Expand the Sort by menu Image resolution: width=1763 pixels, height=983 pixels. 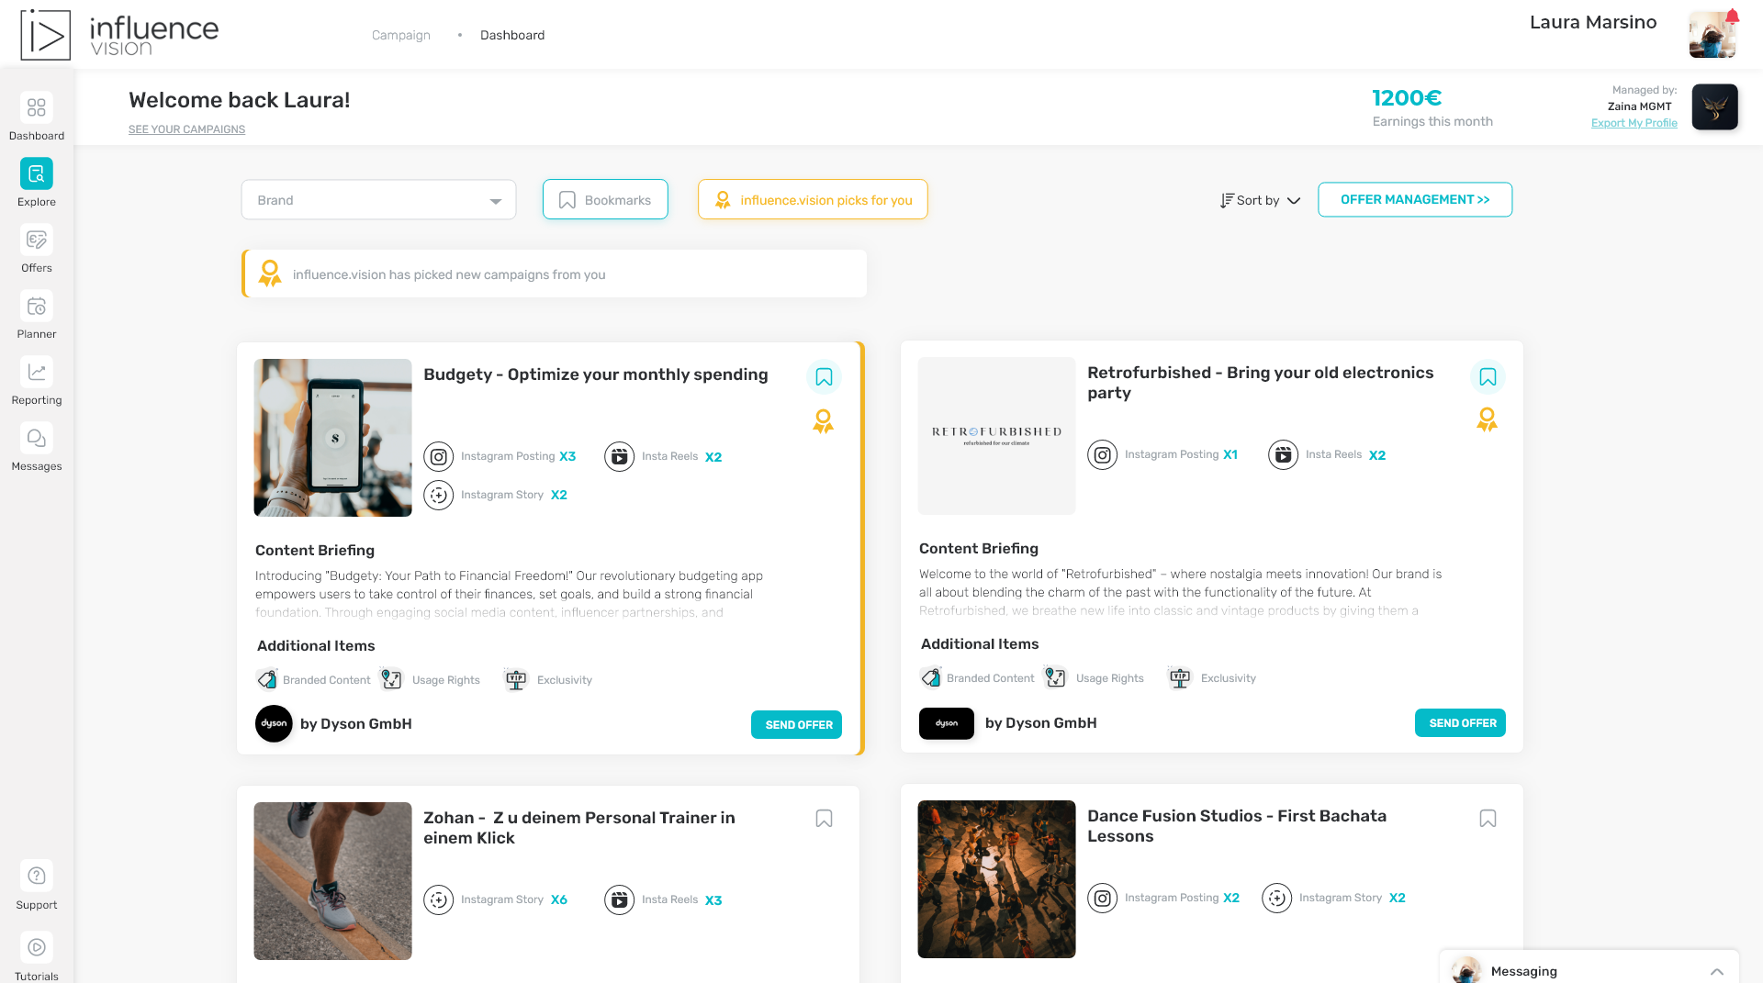(x=1260, y=200)
